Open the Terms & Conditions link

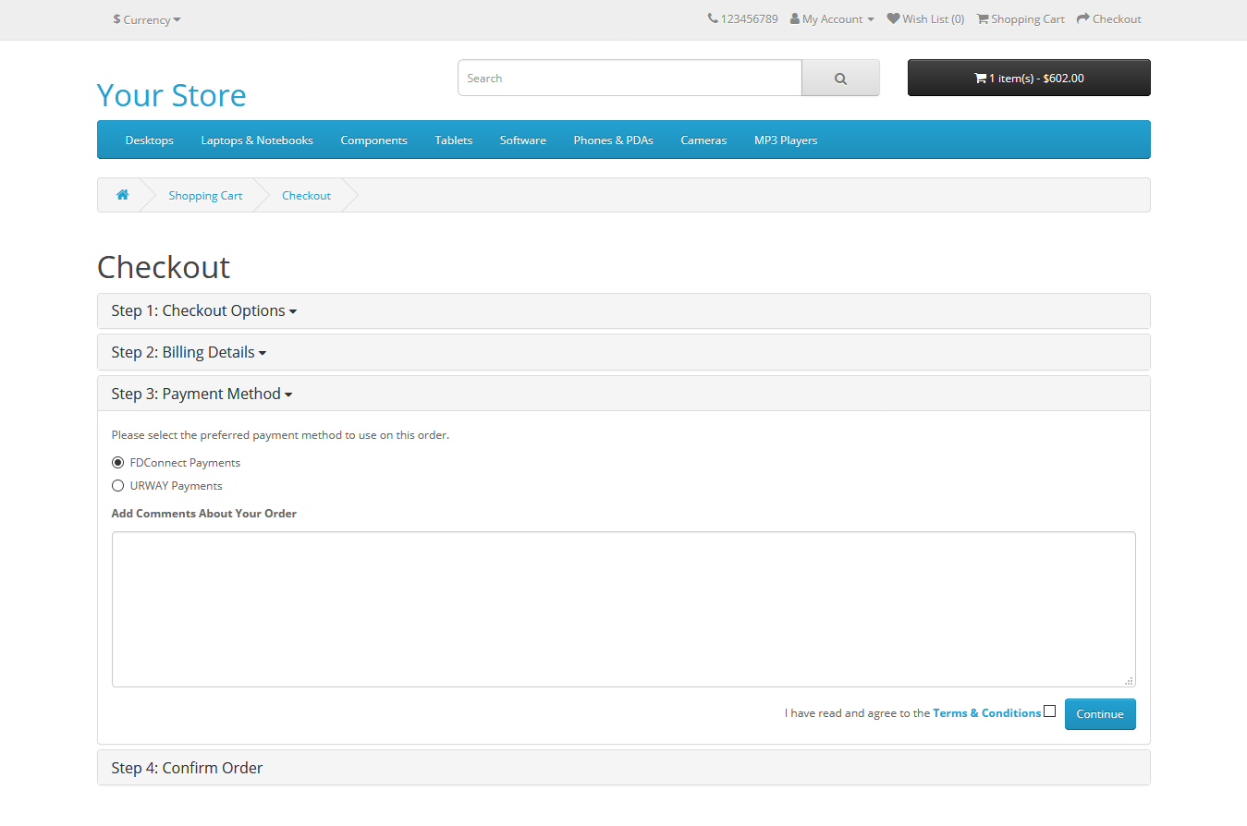986,713
